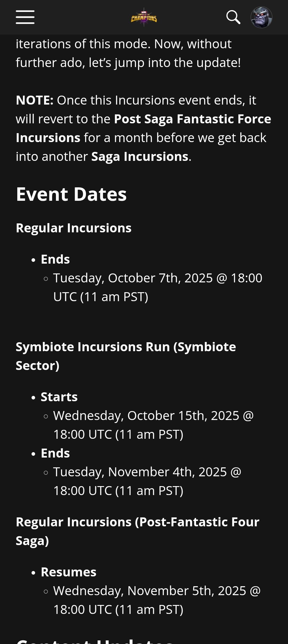The image size is (288, 644).
Task: Select the Event Dates heading
Action: (71, 194)
